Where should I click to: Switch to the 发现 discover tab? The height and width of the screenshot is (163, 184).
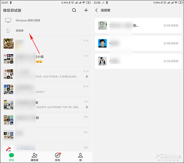point(58,157)
